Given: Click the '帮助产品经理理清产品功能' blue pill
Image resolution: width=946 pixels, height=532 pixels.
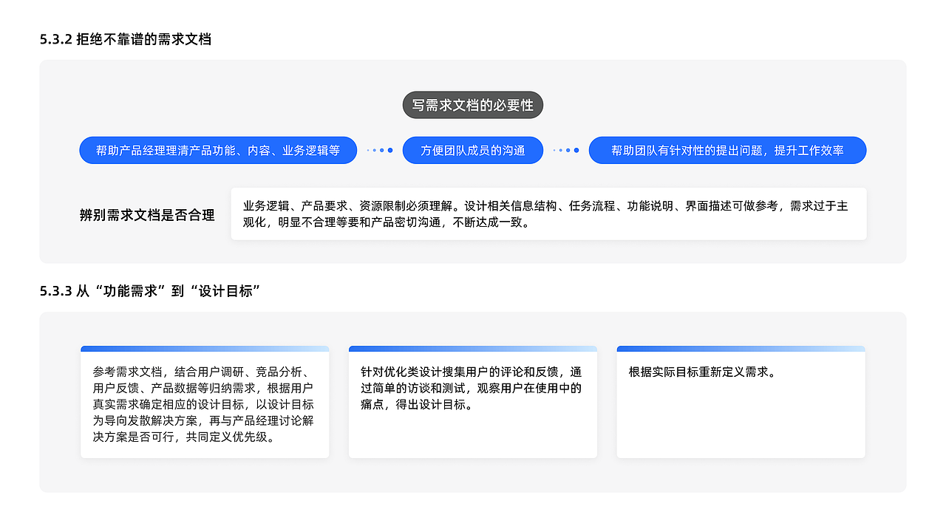Looking at the screenshot, I should tap(217, 150).
